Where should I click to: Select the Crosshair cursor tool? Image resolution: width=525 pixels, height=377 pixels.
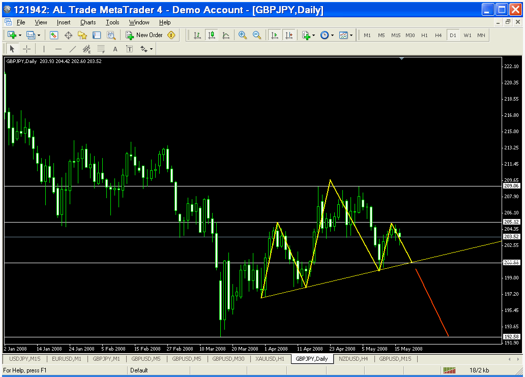click(27, 49)
